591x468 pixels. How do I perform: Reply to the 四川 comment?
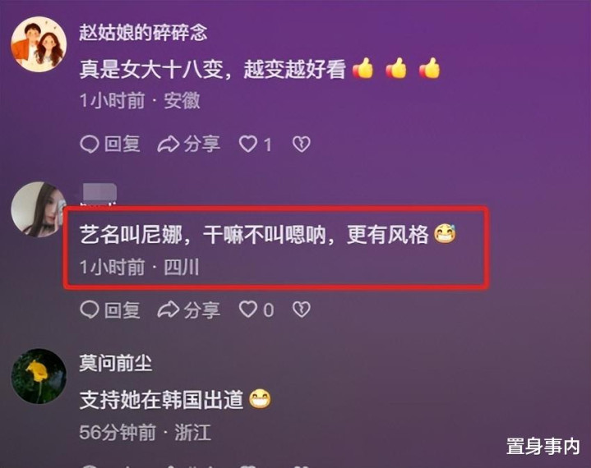(110, 310)
